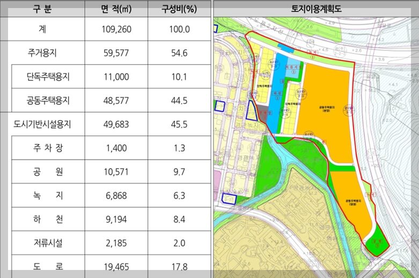Viewport: 419px width, 278px height.
Task: Click the 9.7 percentage cell
Action: pyautogui.click(x=179, y=172)
